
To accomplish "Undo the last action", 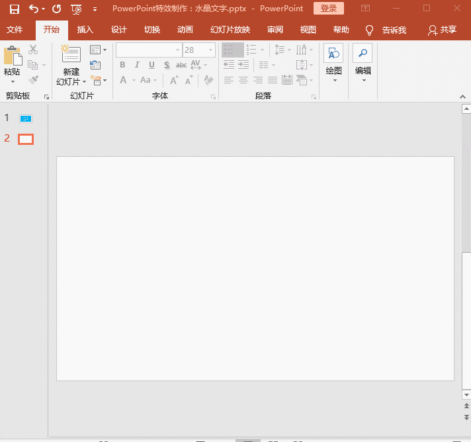I will [x=33, y=9].
